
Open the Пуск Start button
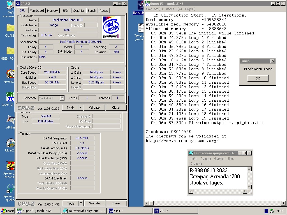click(8, 211)
